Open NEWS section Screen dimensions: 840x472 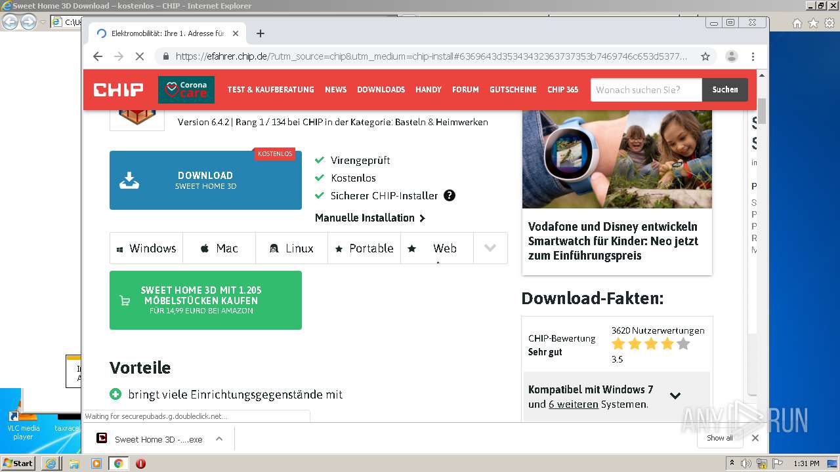pyautogui.click(x=335, y=90)
